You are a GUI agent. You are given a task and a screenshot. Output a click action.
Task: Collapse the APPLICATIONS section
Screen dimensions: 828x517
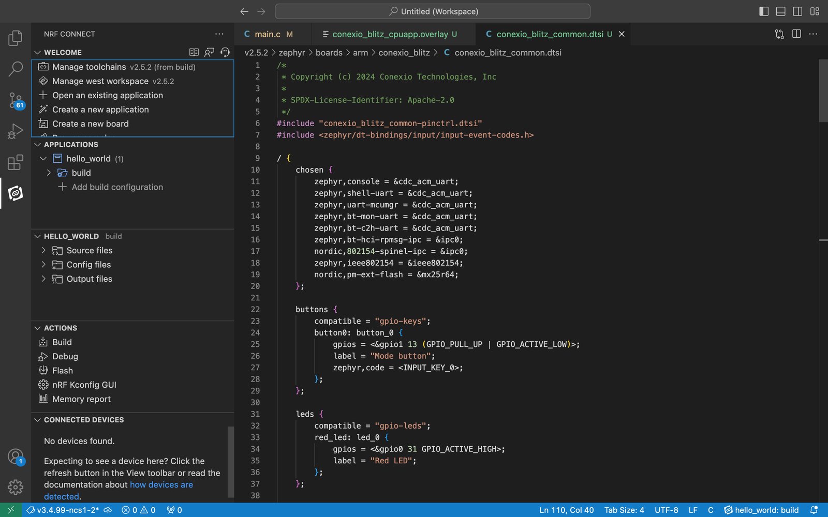click(37, 144)
